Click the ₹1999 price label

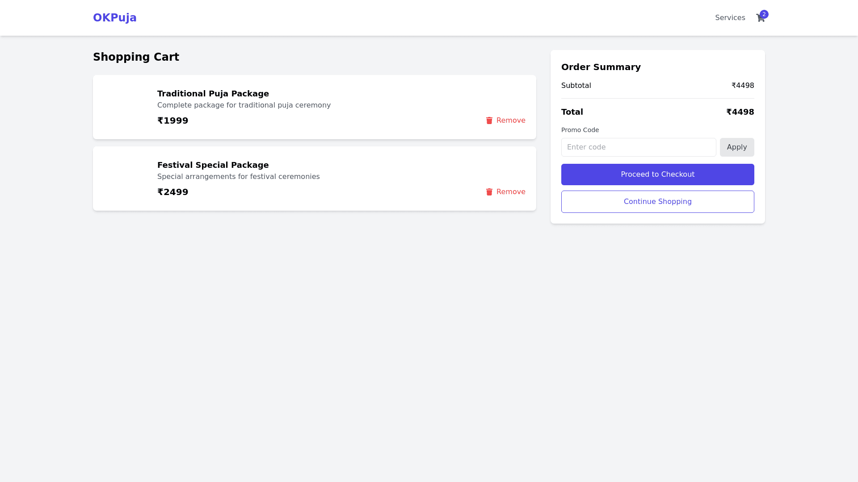[x=172, y=120]
